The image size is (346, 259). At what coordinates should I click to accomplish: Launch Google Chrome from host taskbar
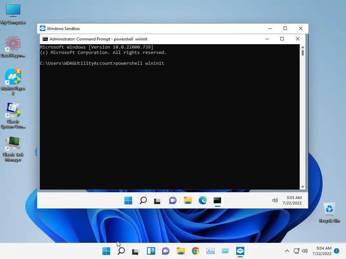[196, 251]
